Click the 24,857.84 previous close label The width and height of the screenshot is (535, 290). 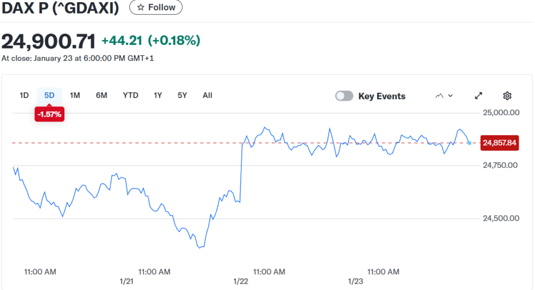499,143
